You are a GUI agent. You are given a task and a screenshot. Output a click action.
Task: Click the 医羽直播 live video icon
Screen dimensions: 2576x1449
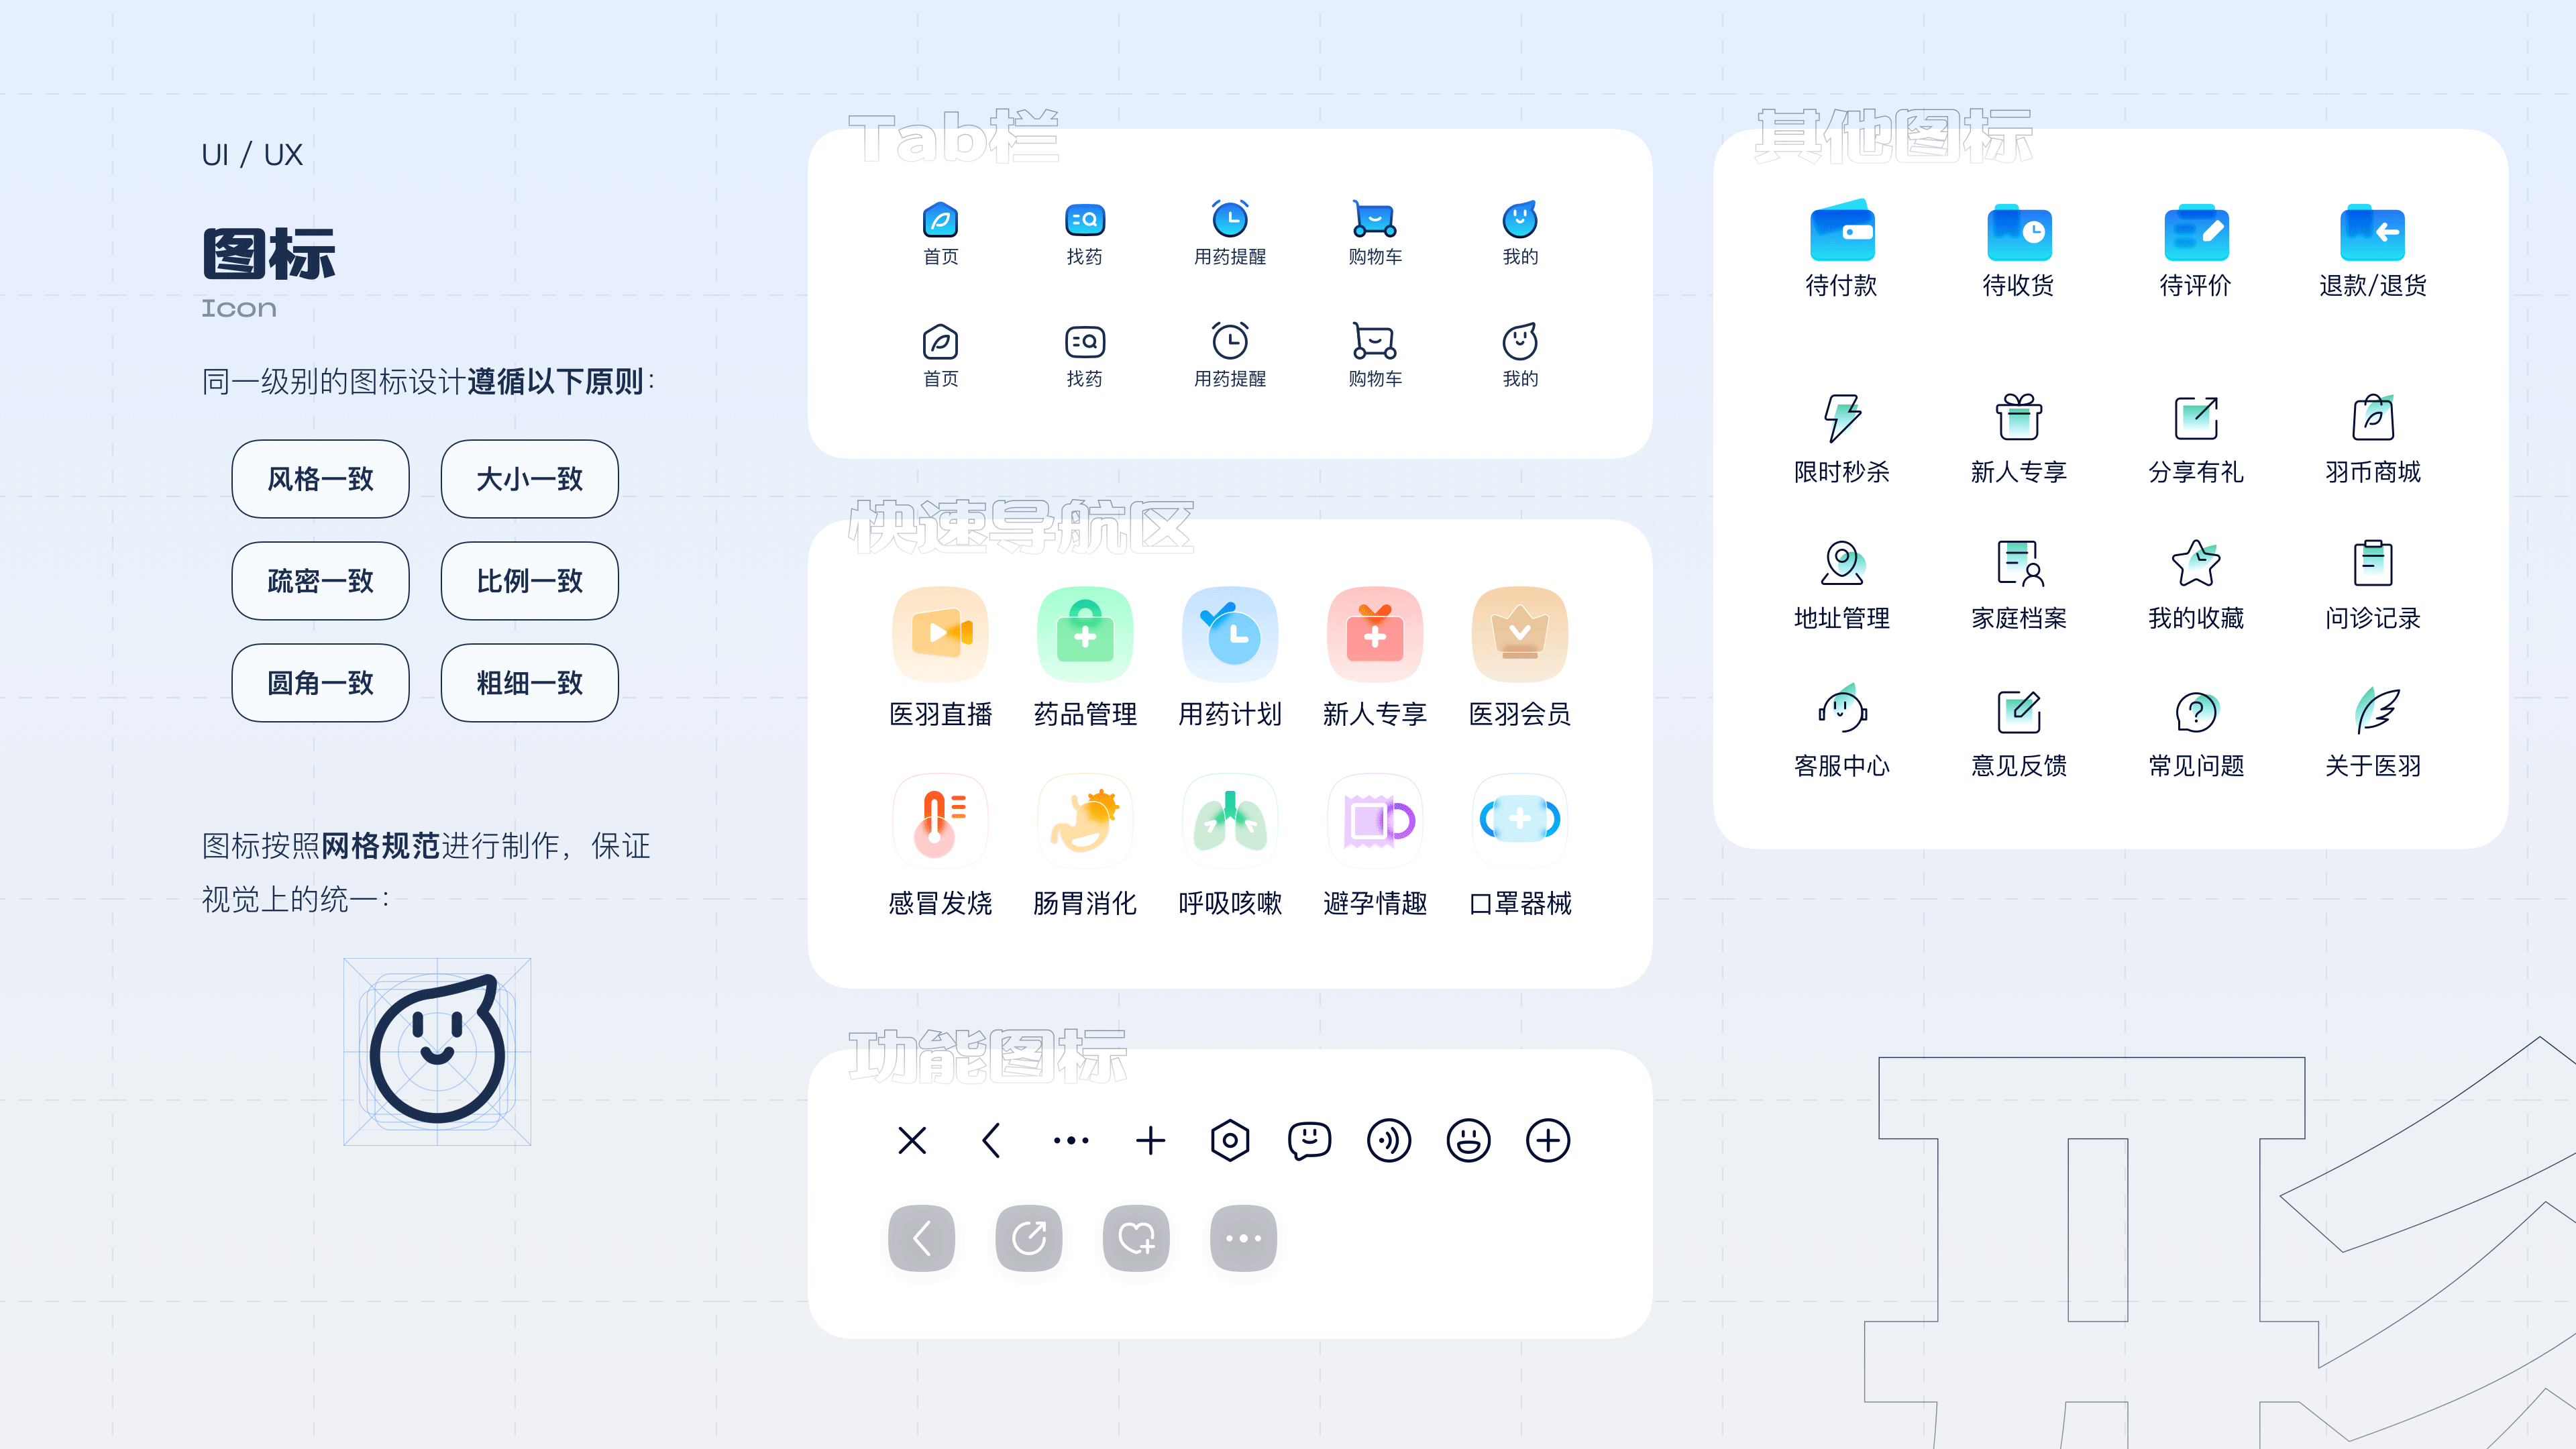tap(940, 634)
